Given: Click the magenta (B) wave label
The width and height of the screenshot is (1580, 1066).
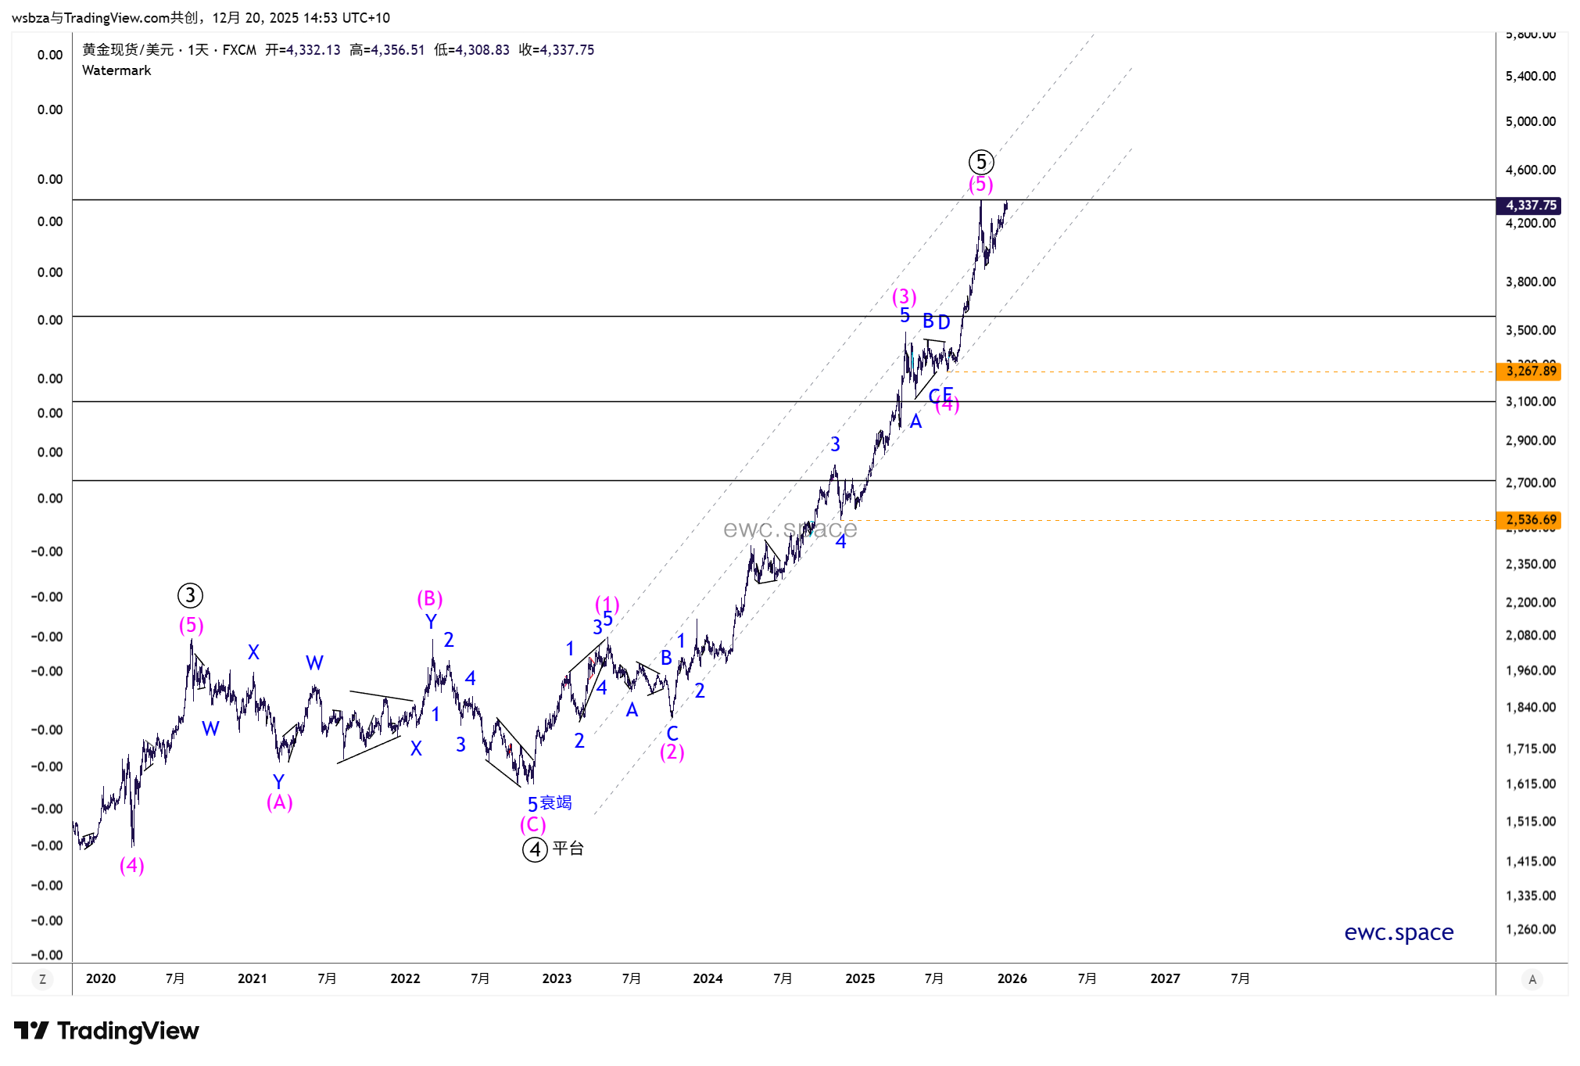Looking at the screenshot, I should pyautogui.click(x=430, y=599).
